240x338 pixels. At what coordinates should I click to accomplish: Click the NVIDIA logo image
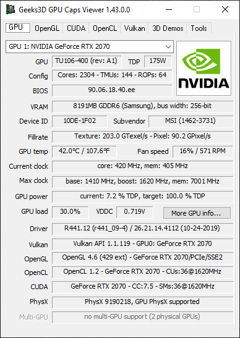204,68
